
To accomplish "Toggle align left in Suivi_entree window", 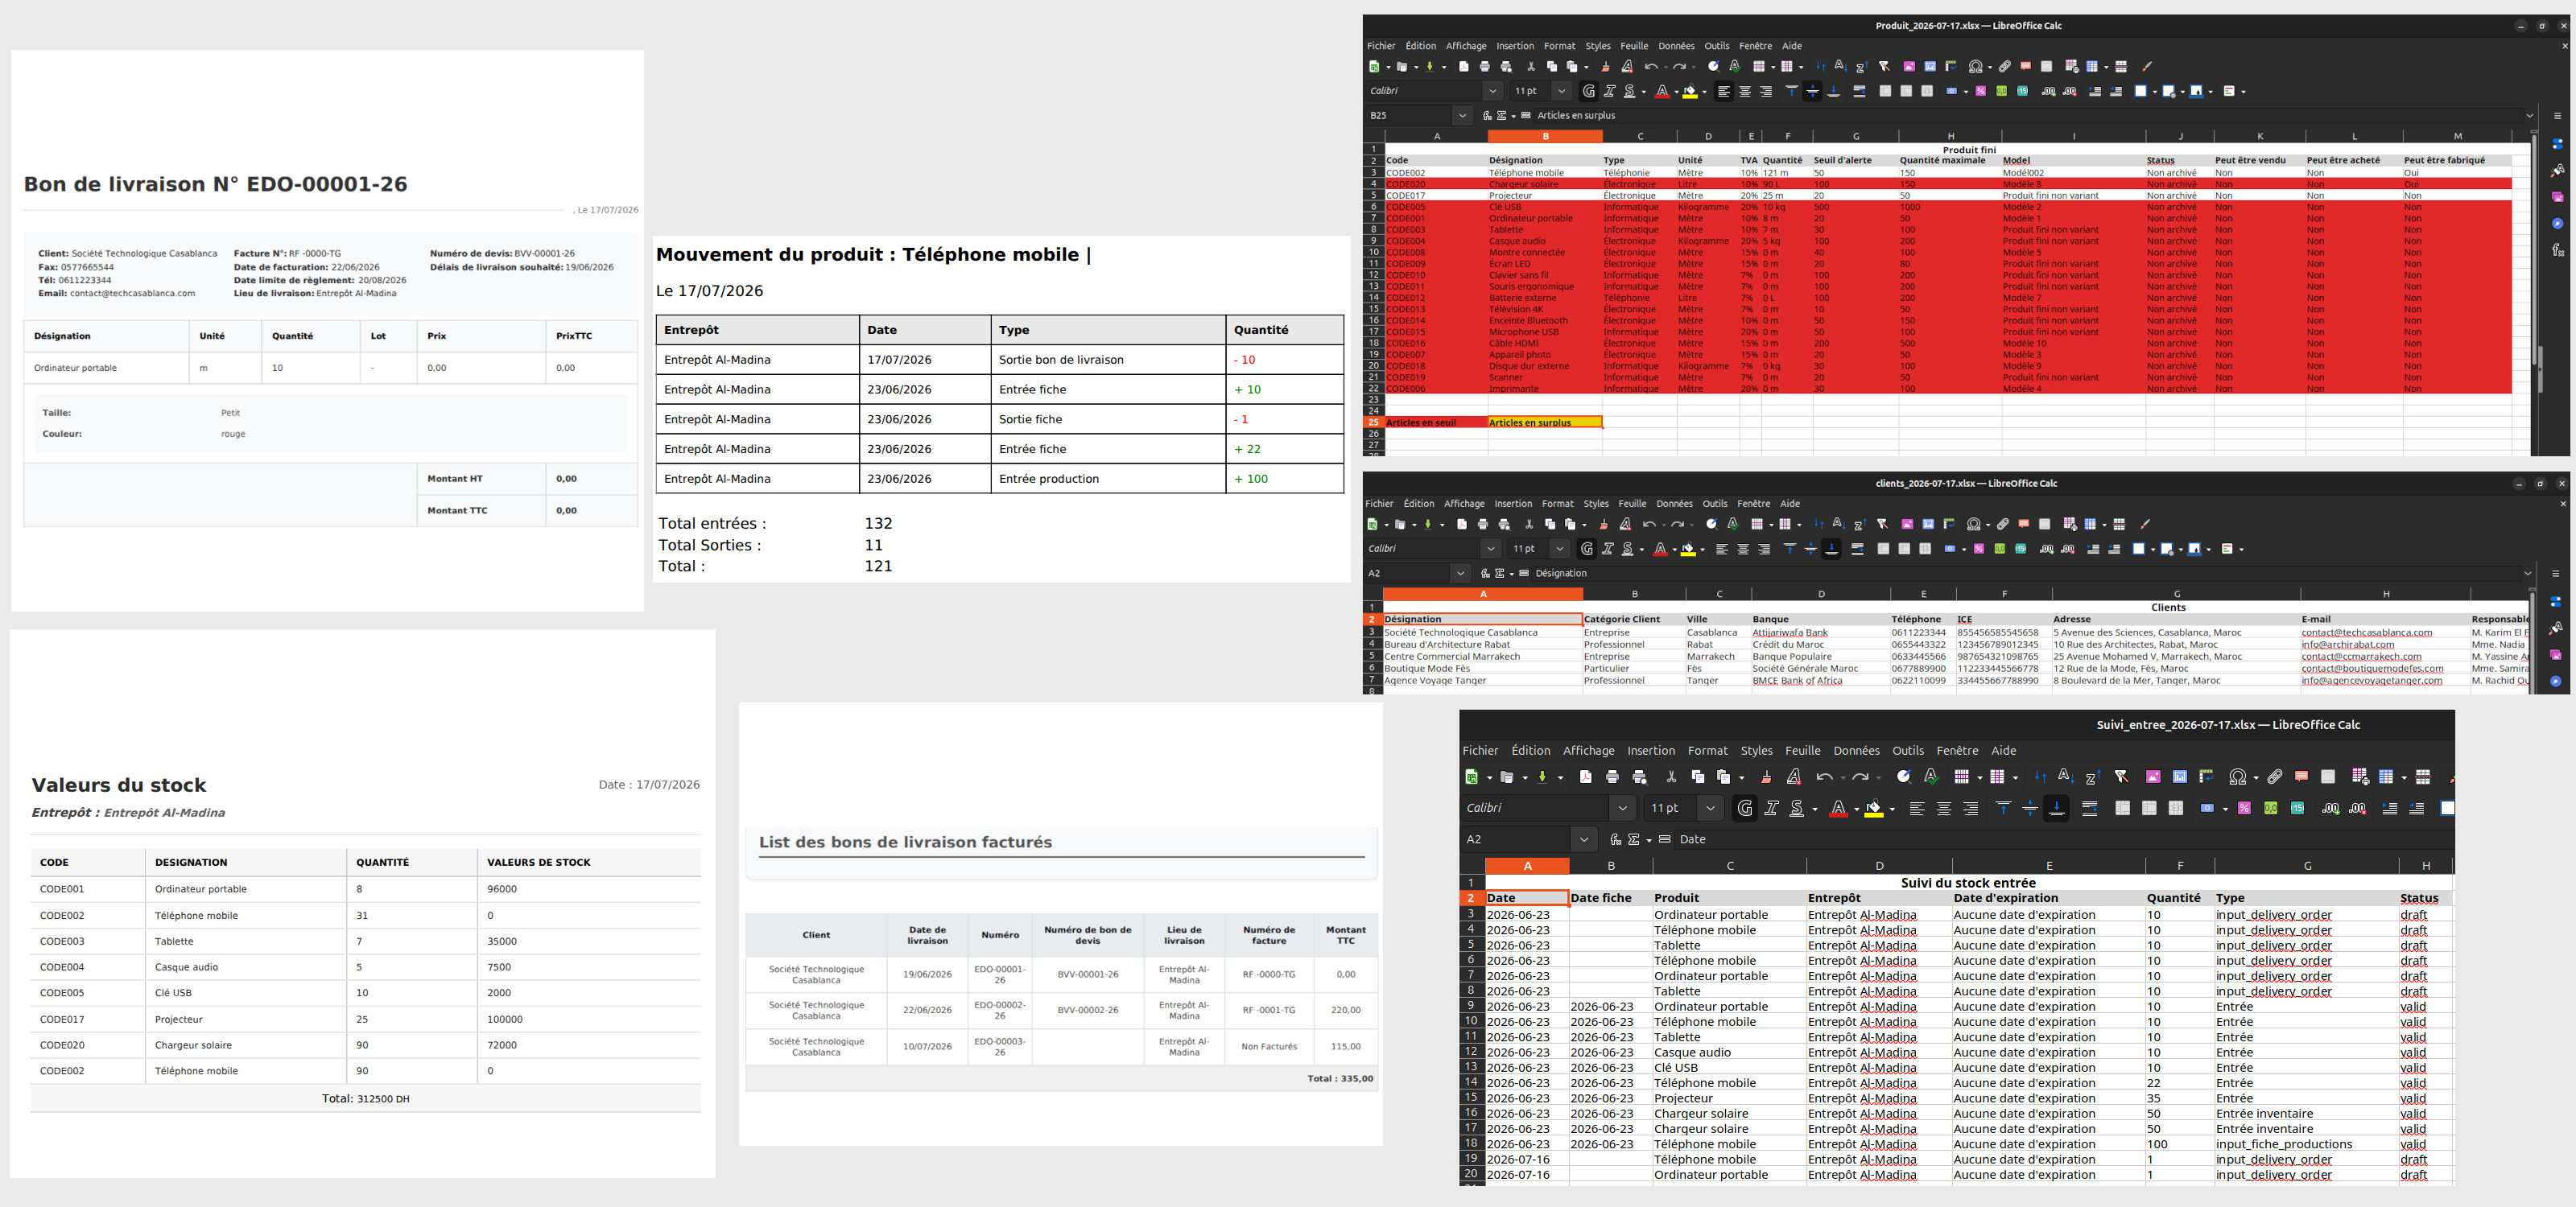I will (1917, 809).
